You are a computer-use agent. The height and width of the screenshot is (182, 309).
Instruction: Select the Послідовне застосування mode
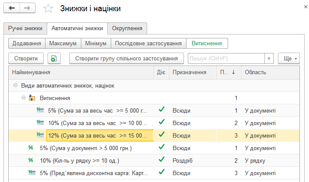coord(148,44)
